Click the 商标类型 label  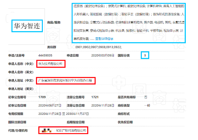[124, 106]
